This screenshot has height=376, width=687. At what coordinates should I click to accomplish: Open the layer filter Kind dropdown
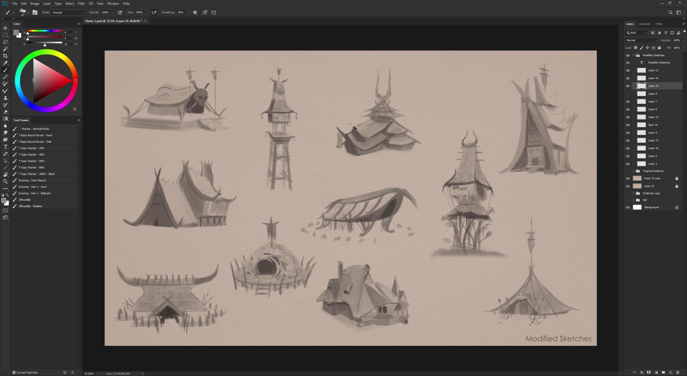(x=637, y=33)
